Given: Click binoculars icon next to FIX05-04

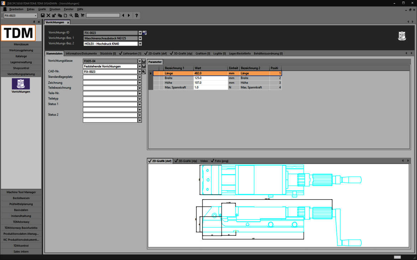Looking at the screenshot, I should tap(144, 61).
